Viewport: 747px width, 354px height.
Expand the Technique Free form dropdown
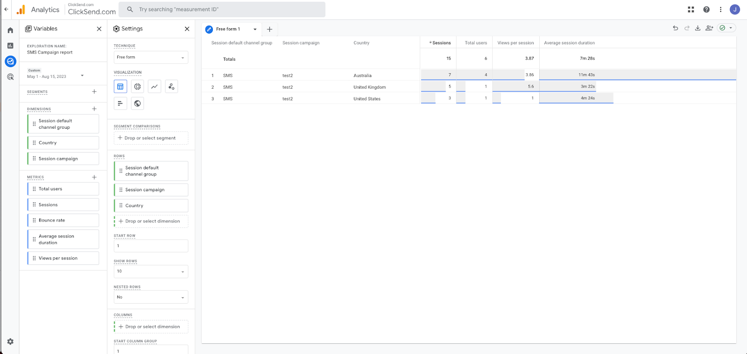[151, 57]
